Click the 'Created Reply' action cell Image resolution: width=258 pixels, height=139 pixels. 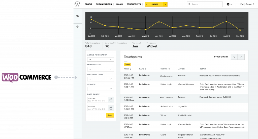[x=184, y=124]
